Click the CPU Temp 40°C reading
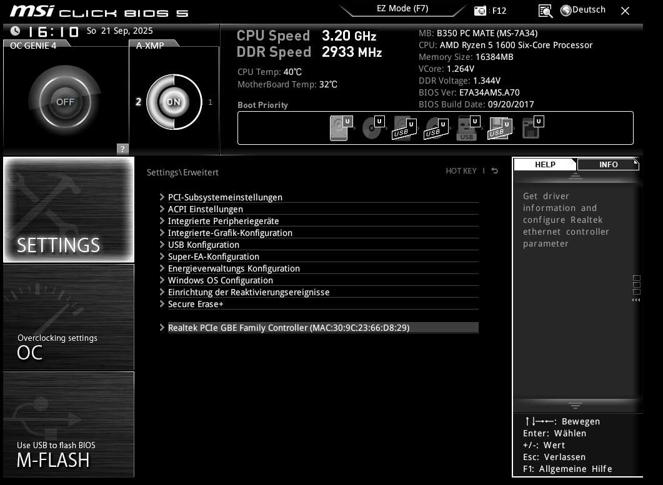Screen dimensions: 663x485 pos(269,72)
